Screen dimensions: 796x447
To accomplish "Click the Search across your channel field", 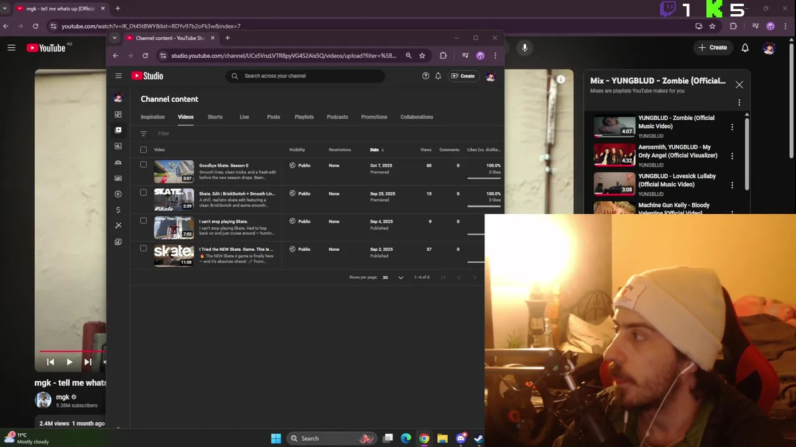I will [305, 76].
